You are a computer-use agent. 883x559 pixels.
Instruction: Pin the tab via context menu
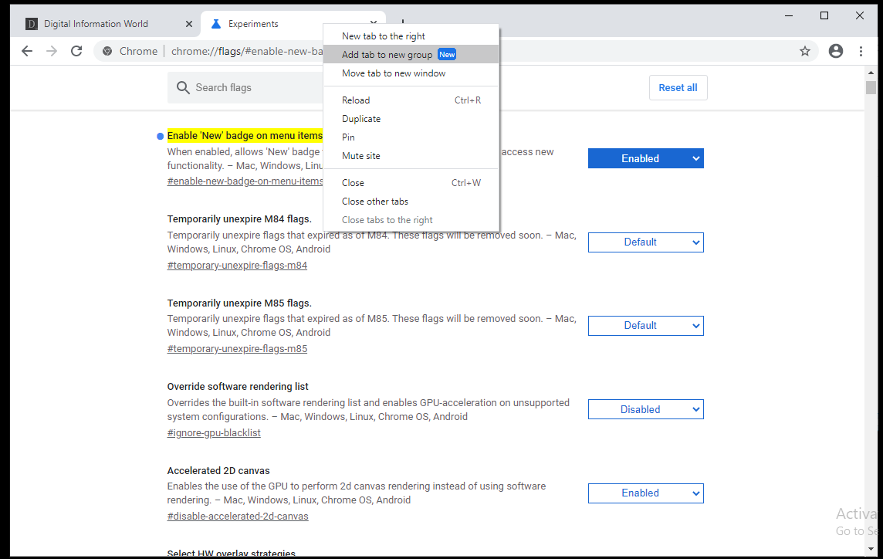pos(347,137)
